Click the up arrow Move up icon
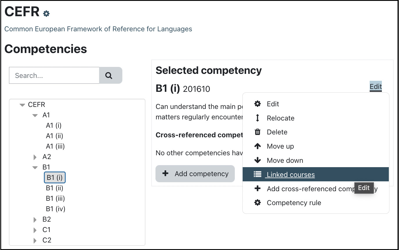This screenshot has height=250, width=399. (x=257, y=146)
